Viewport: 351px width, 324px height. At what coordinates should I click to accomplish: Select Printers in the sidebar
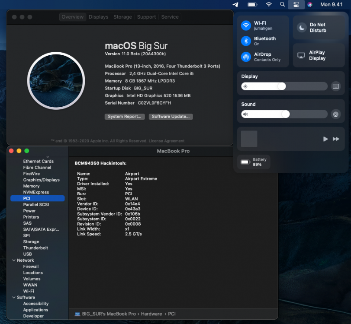31,217
